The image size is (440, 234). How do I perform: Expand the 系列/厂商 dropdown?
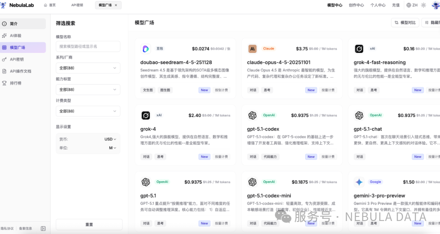click(x=88, y=68)
